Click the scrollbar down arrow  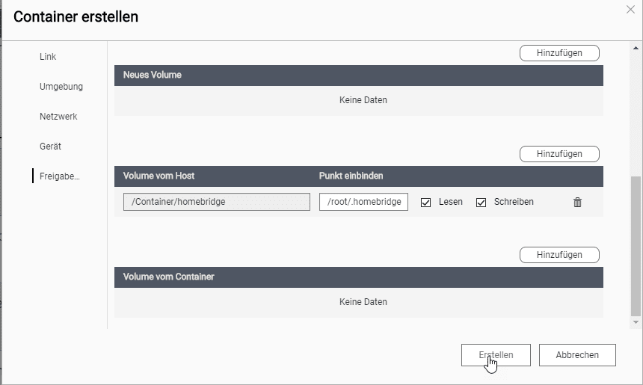tap(636, 322)
